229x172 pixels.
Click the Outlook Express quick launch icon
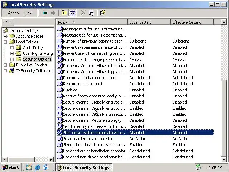45,167
